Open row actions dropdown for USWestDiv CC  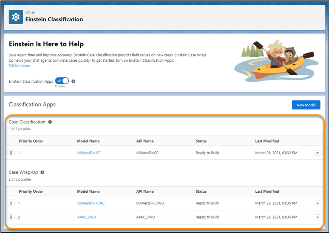click(x=317, y=153)
